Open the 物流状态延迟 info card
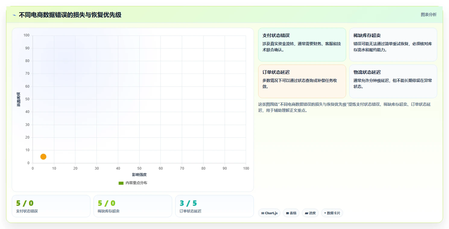 pyautogui.click(x=393, y=81)
